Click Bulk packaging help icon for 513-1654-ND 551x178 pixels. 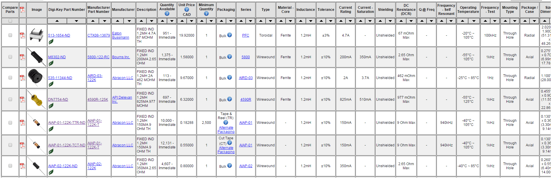point(230,35)
